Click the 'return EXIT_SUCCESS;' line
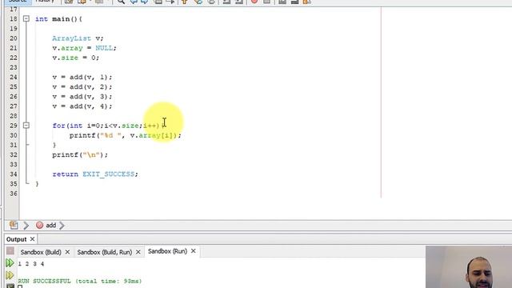 coord(95,174)
